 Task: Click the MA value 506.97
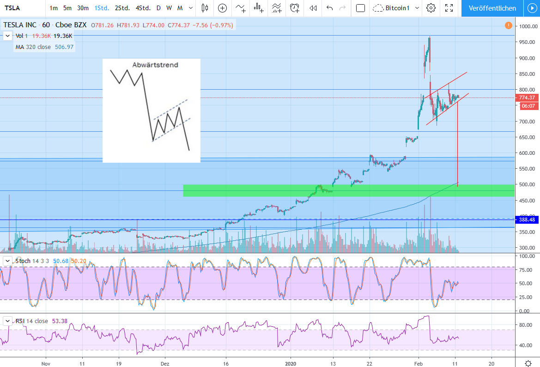click(x=64, y=47)
